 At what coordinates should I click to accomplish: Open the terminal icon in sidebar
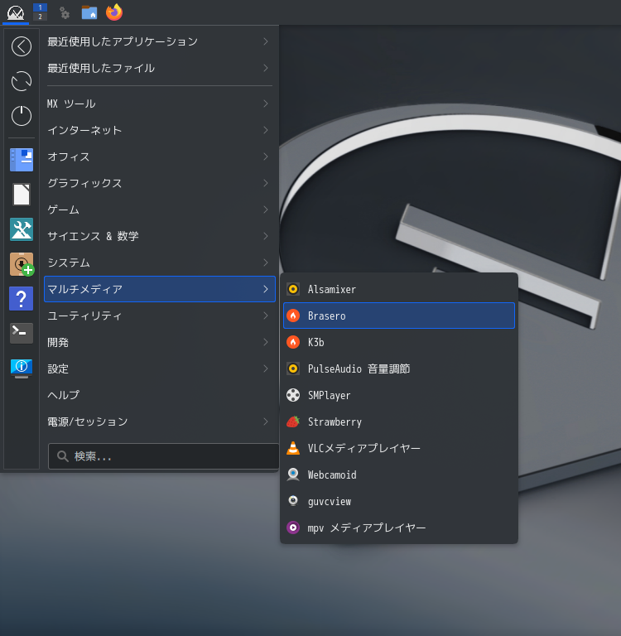22,333
